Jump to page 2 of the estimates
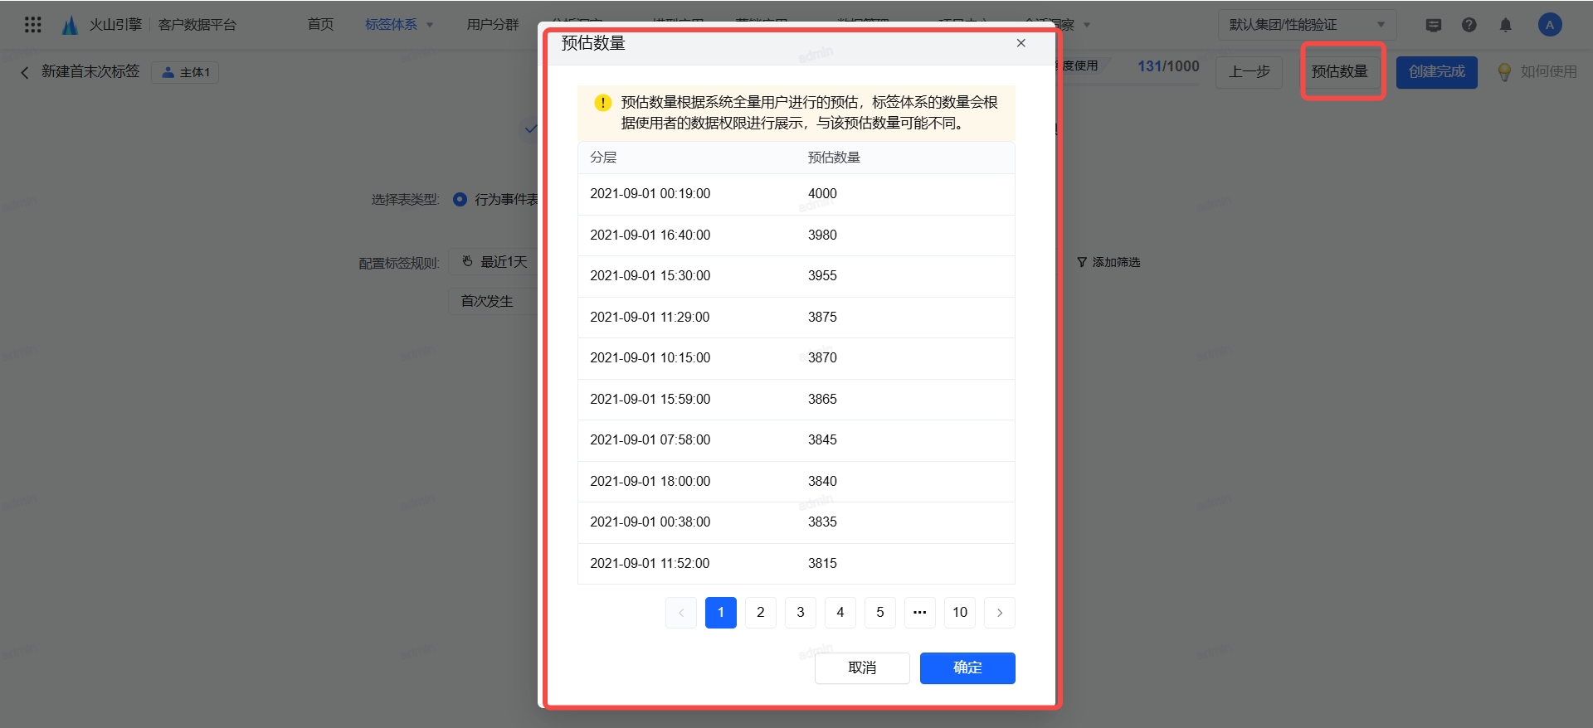The image size is (1593, 728). coord(761,613)
